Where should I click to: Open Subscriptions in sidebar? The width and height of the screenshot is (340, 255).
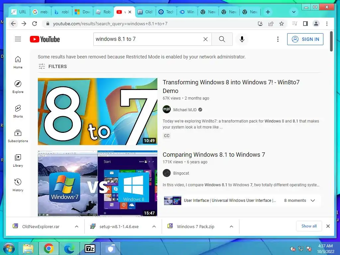[18, 136]
